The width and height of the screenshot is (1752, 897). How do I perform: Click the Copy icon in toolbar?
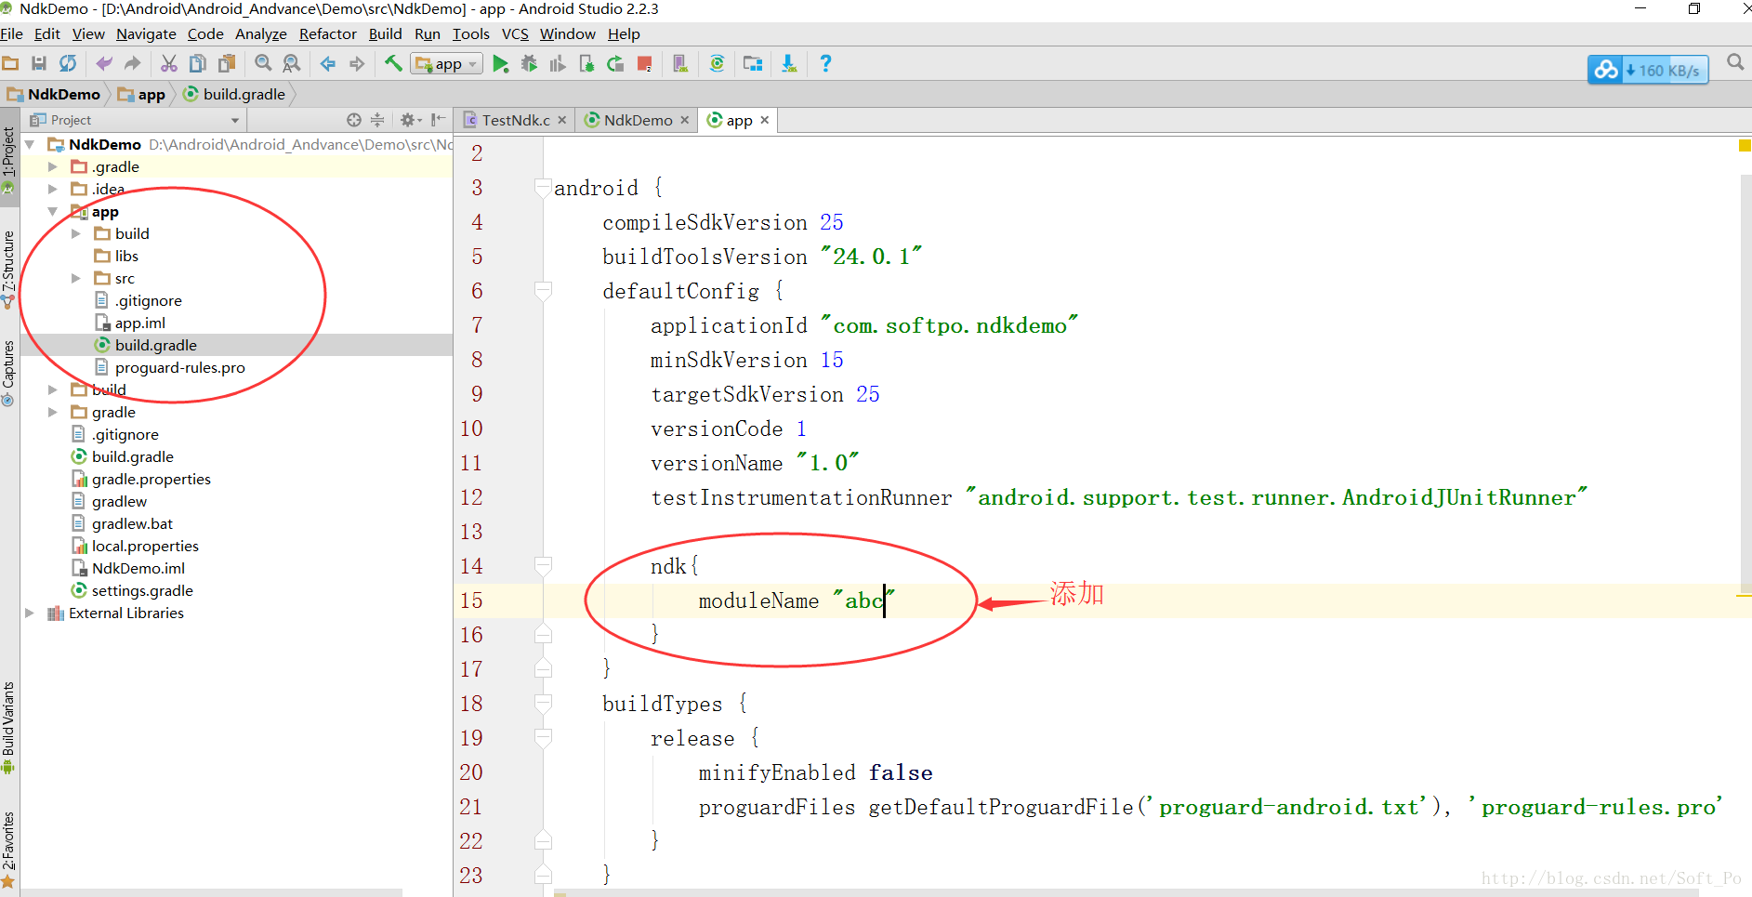coord(197,64)
